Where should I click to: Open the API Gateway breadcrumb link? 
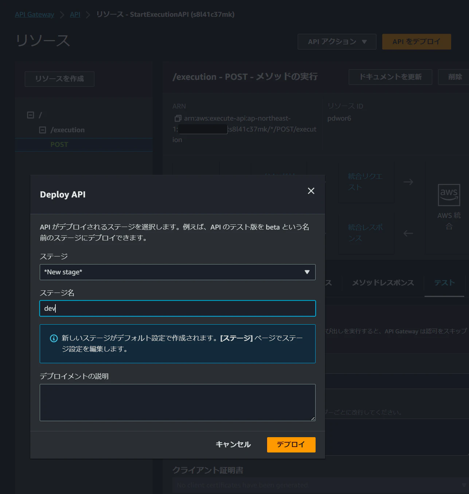point(35,15)
